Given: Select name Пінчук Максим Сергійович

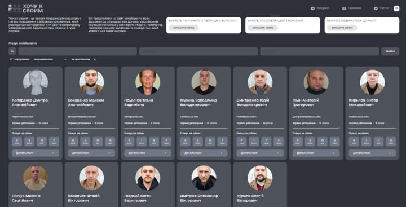Looking at the screenshot, I should 26,198.
